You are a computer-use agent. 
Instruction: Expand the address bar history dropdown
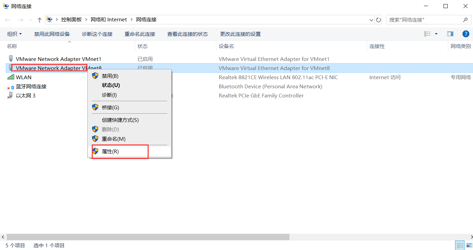pyautogui.click(x=371, y=20)
